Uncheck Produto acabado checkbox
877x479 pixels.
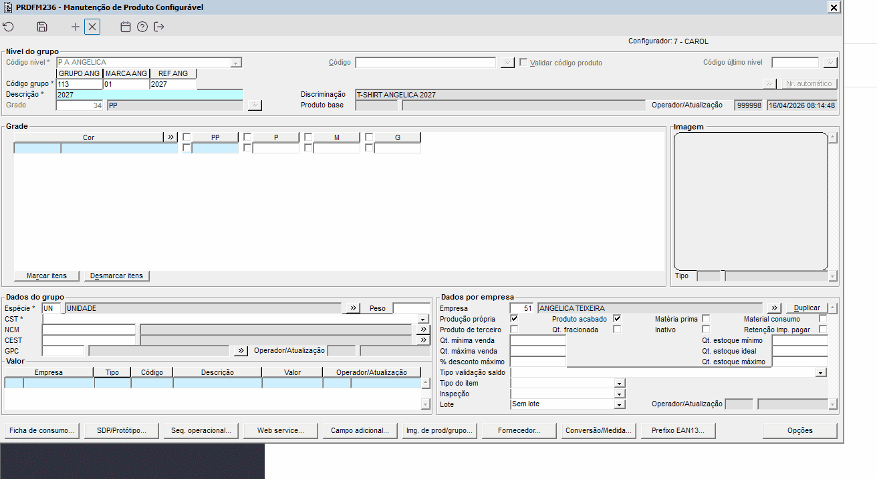point(617,319)
